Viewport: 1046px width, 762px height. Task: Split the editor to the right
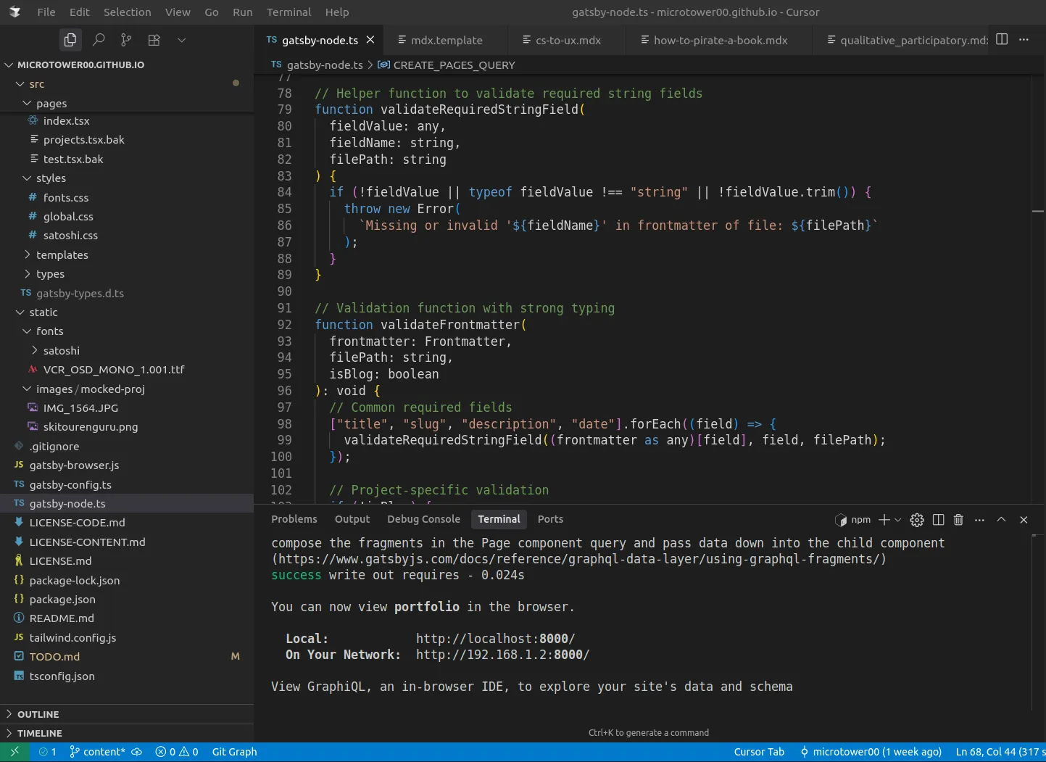coord(1002,39)
